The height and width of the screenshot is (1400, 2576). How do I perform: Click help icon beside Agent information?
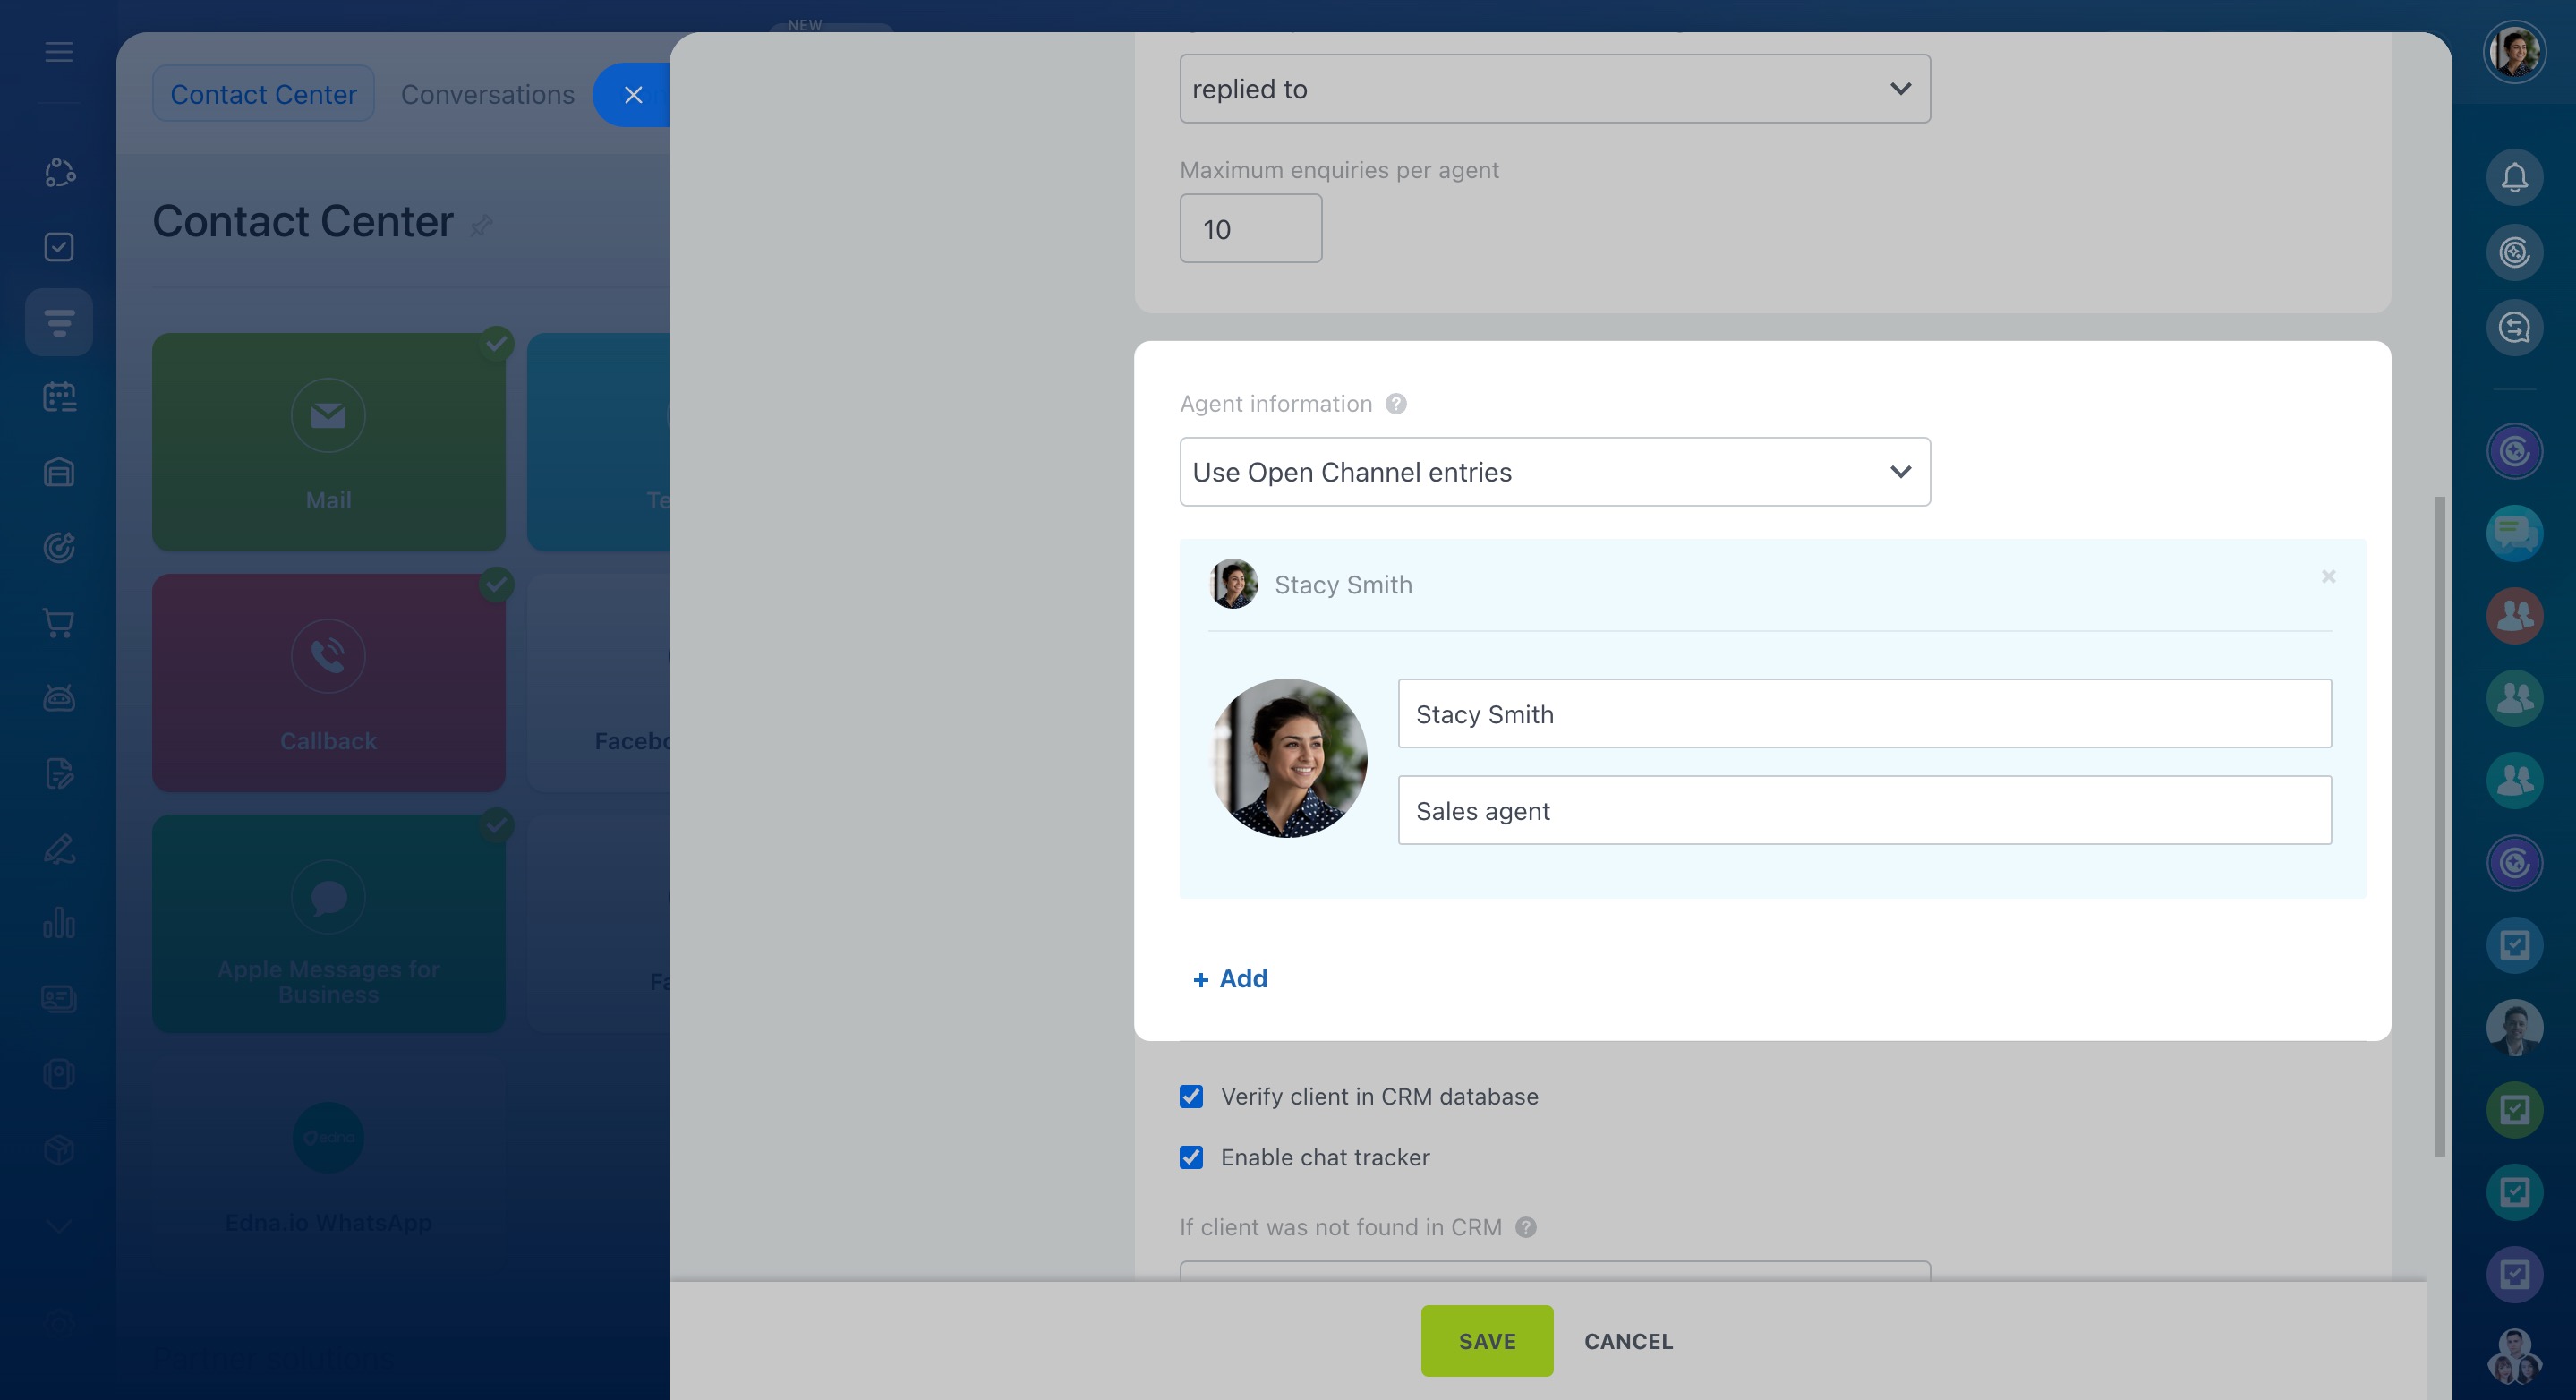[1396, 404]
